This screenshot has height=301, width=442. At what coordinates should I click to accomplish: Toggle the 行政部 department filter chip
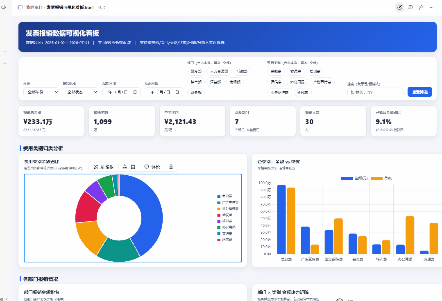point(242,71)
